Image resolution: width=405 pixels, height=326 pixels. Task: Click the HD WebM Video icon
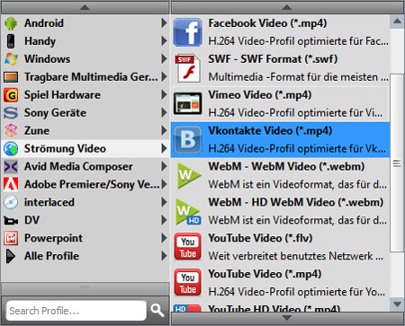pyautogui.click(x=188, y=212)
